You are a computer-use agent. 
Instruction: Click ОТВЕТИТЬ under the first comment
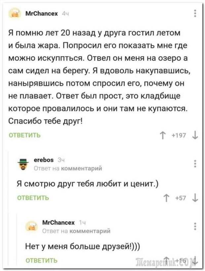click(x=24, y=135)
